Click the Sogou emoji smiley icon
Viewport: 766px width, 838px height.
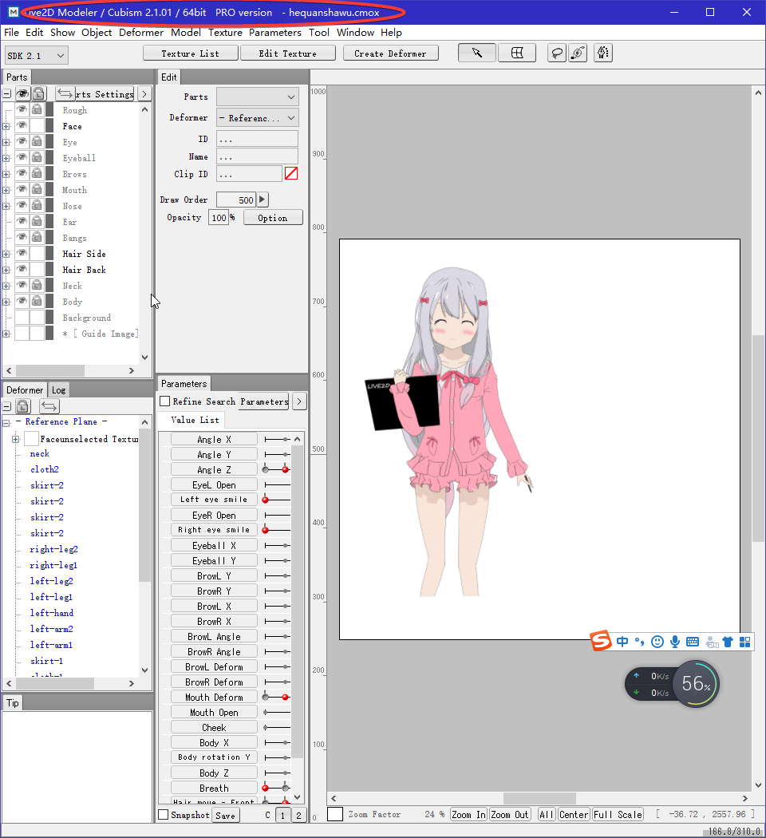pos(657,642)
